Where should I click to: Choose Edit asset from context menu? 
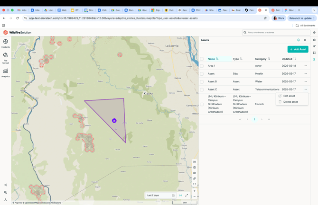pos(289,96)
